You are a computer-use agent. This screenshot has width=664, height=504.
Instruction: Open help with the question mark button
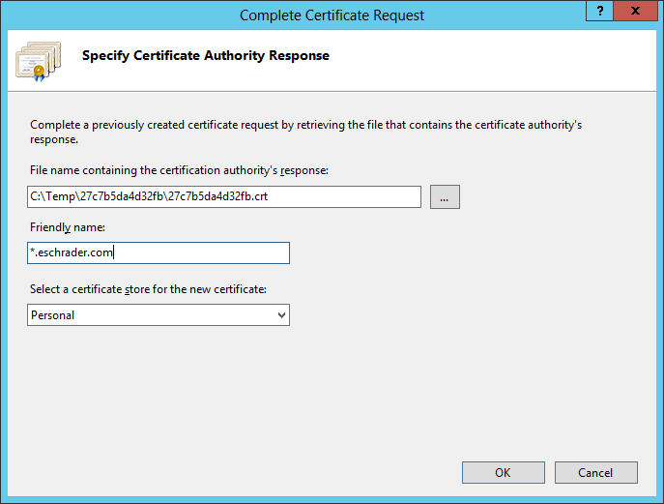[599, 11]
